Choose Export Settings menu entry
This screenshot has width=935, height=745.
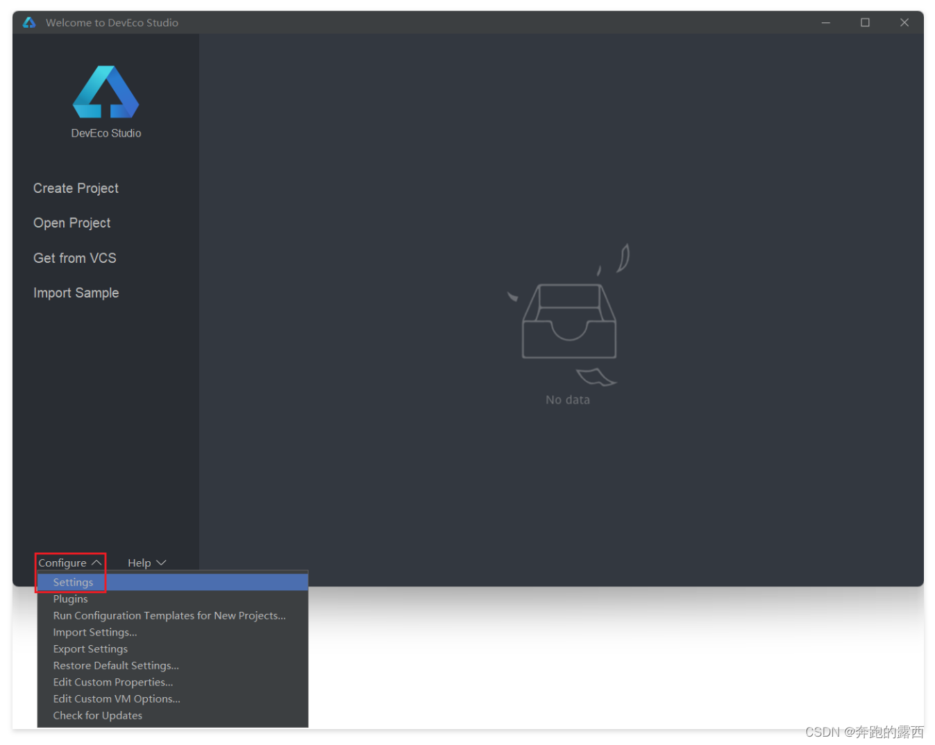(x=173, y=649)
